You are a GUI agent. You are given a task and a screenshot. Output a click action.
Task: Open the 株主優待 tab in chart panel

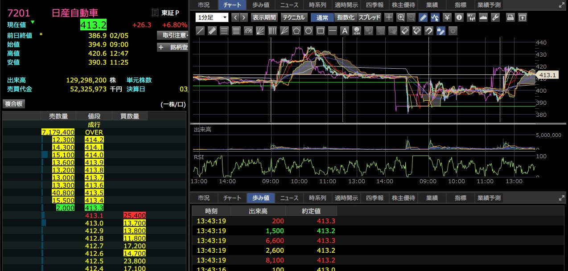click(x=403, y=5)
